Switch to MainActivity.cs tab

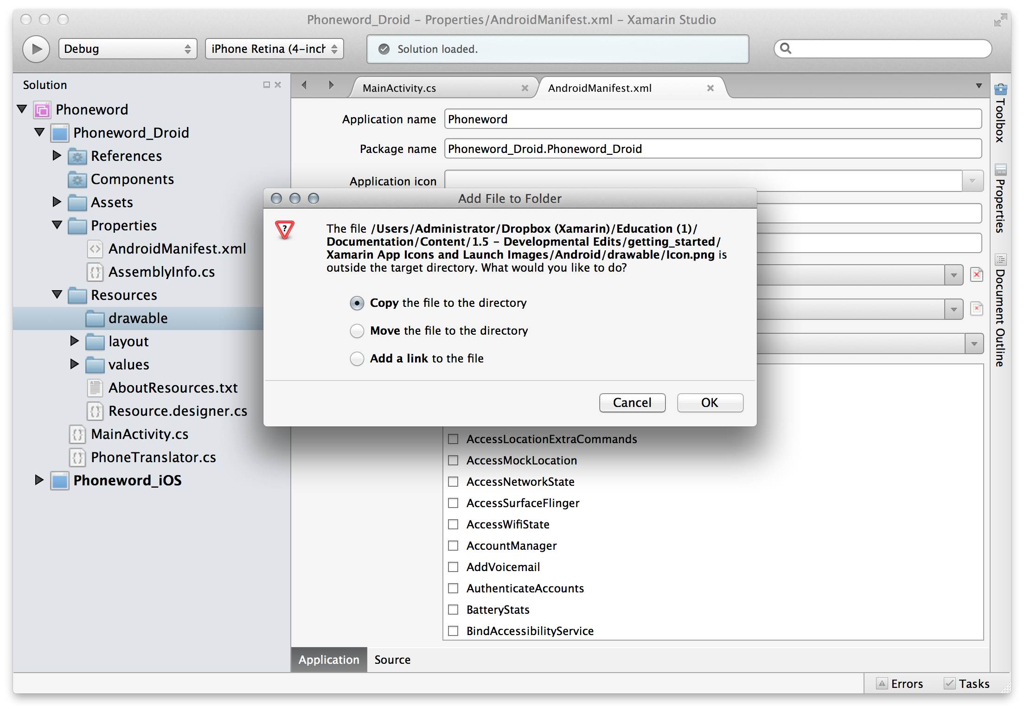point(399,88)
